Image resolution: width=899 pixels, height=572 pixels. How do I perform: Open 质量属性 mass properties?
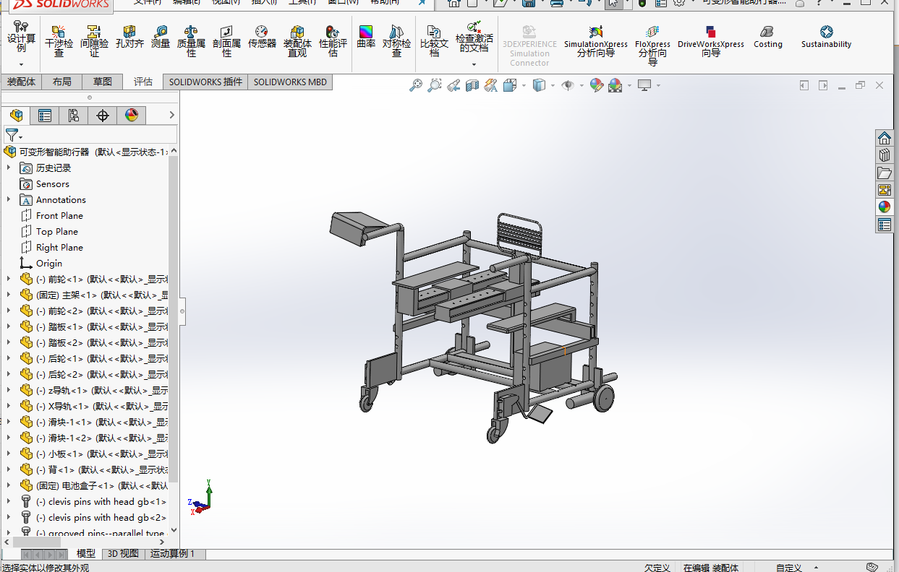coord(191,41)
